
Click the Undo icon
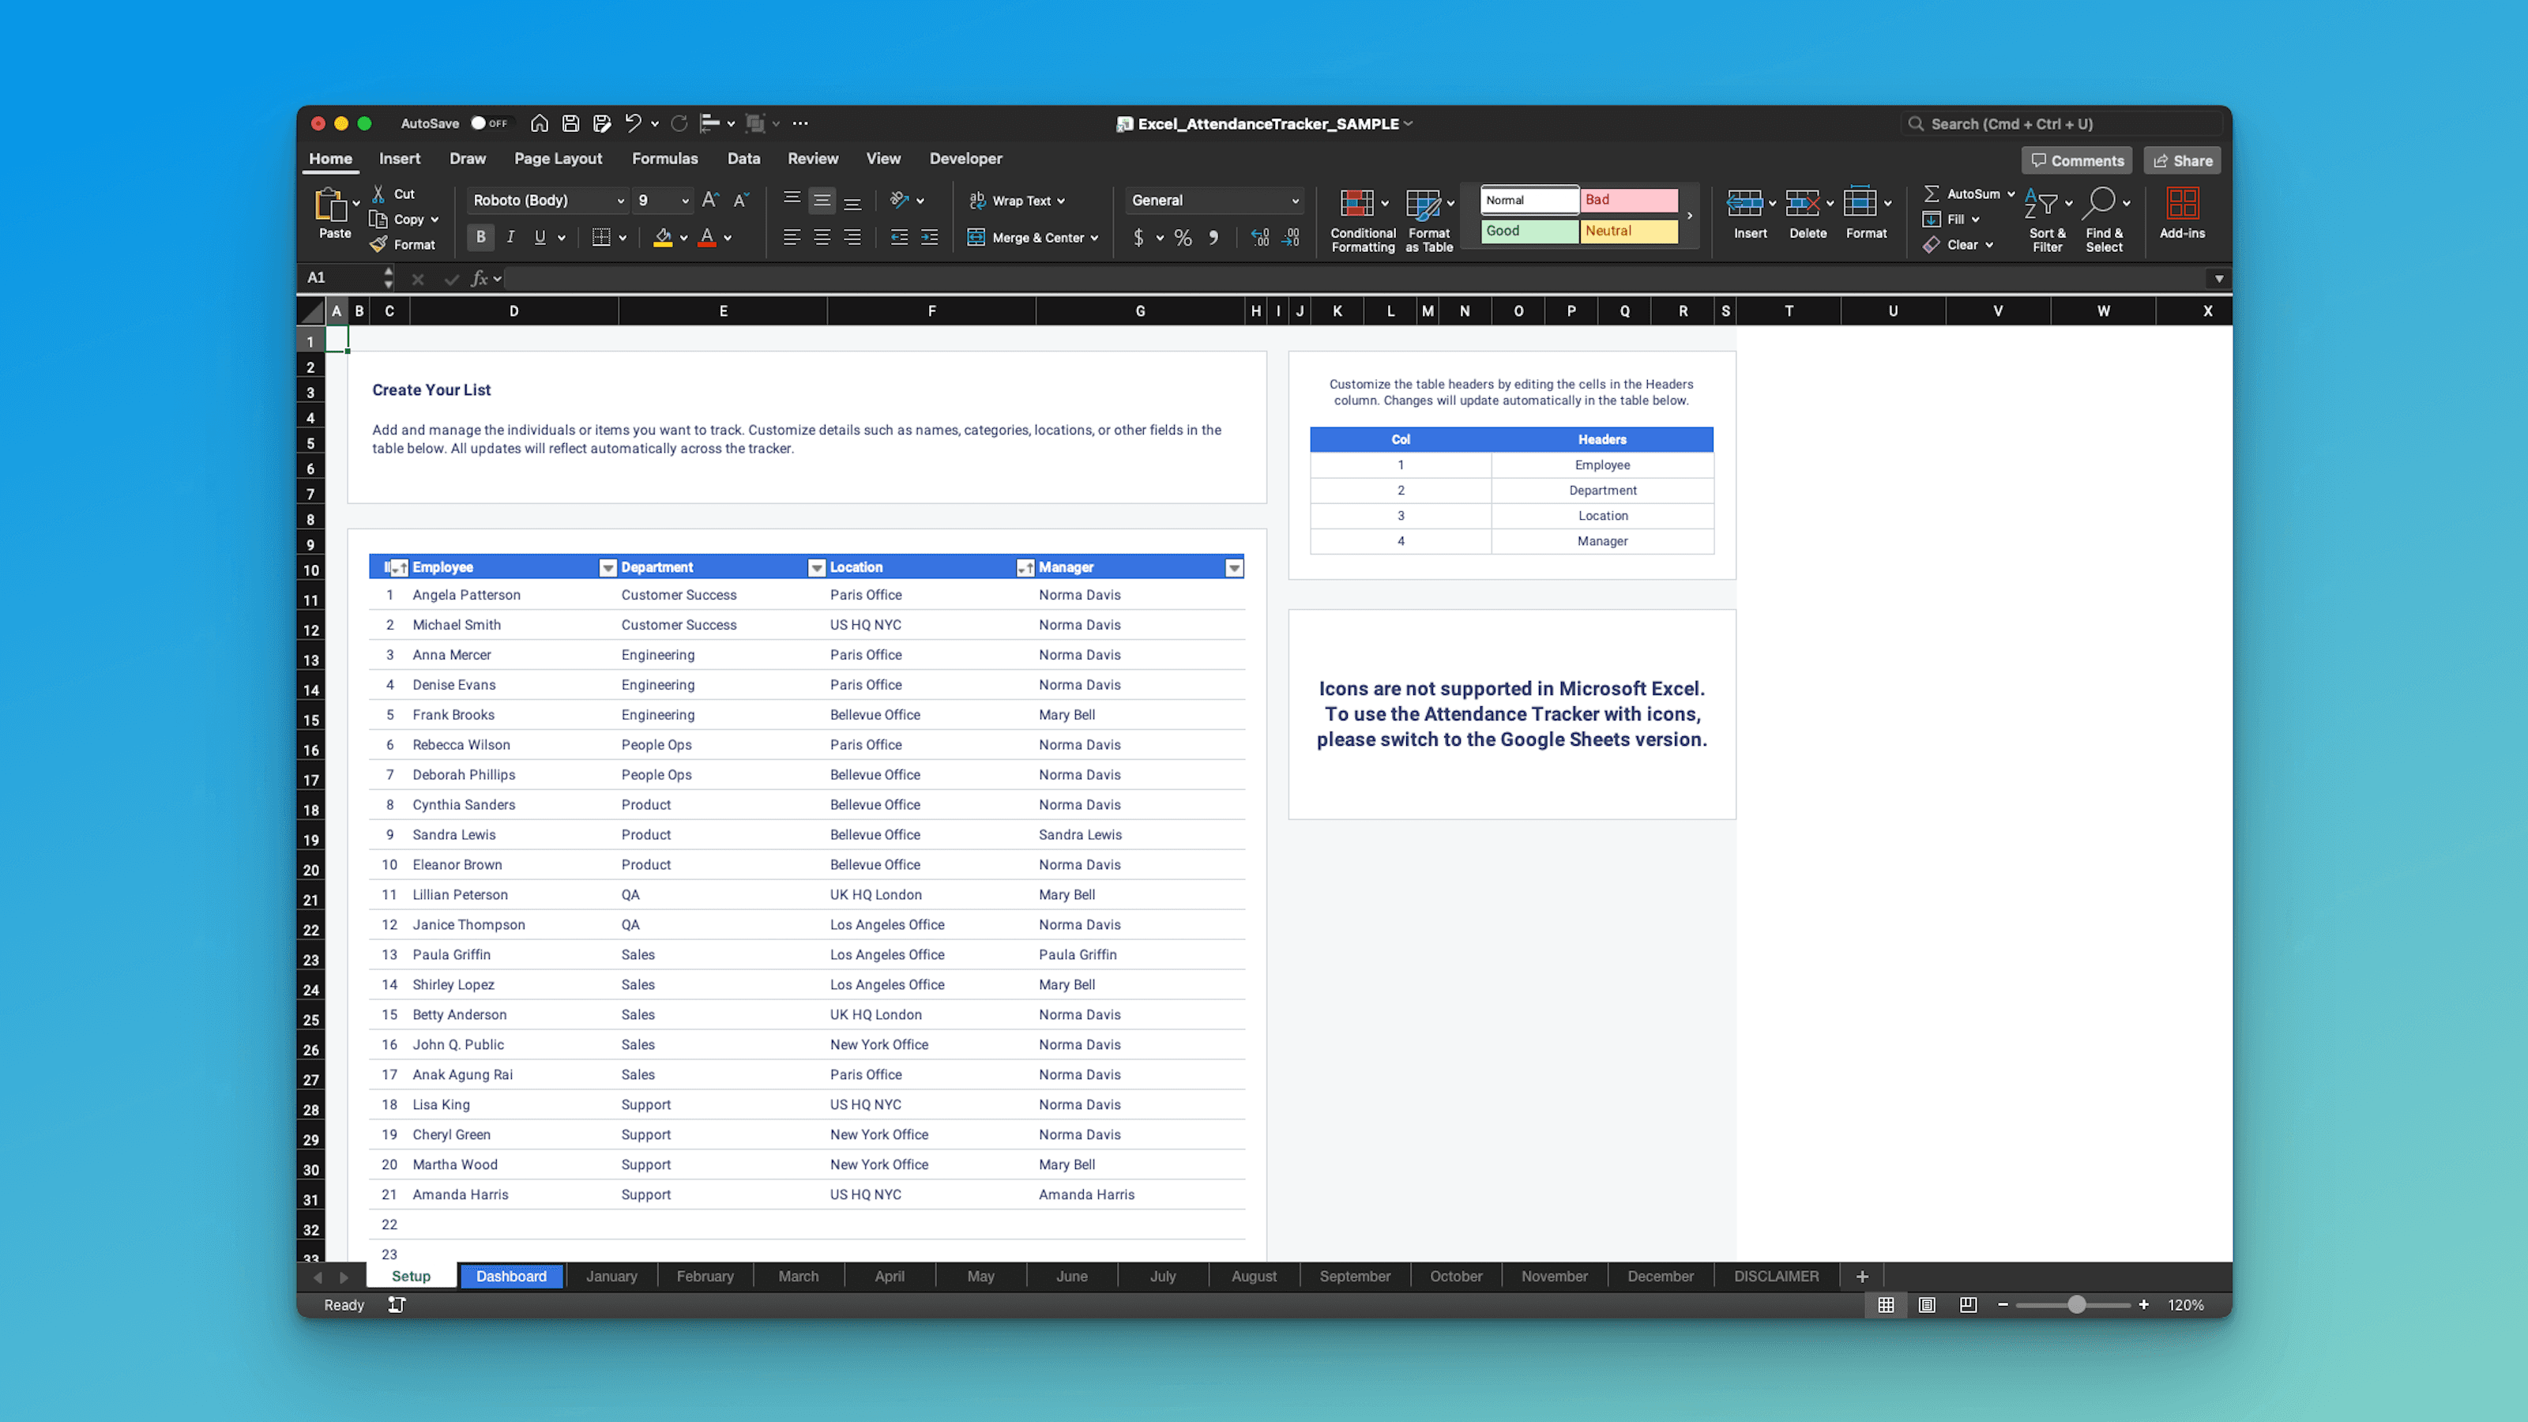pyautogui.click(x=633, y=122)
